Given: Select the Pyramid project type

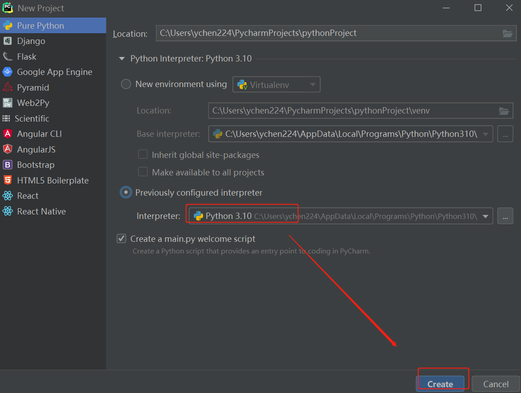Looking at the screenshot, I should click(53, 87).
